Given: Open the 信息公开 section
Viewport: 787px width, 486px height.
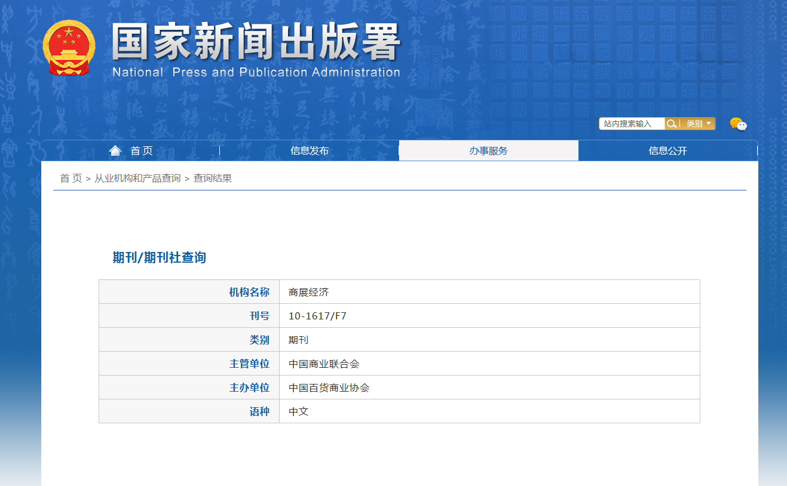Looking at the screenshot, I should coord(667,150).
